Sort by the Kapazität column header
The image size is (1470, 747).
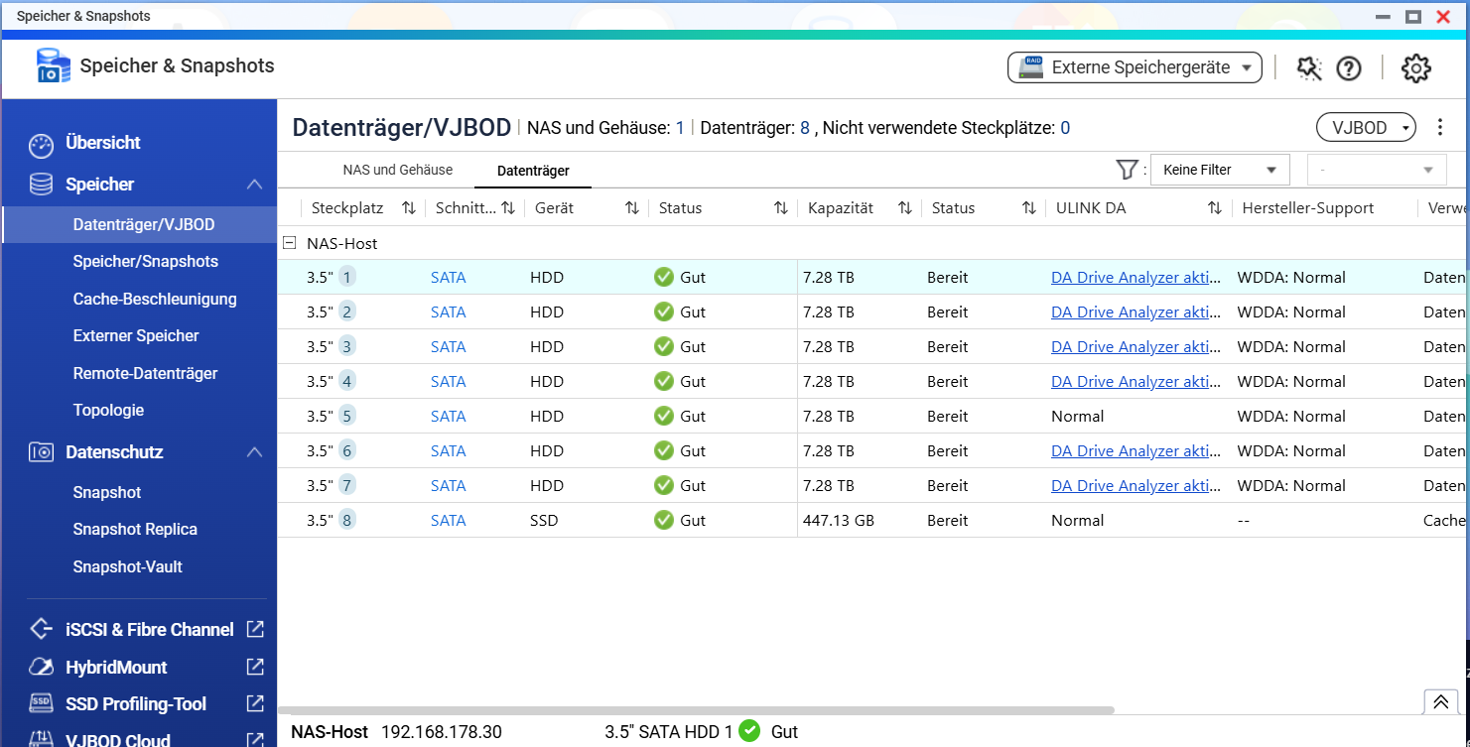tap(841, 208)
